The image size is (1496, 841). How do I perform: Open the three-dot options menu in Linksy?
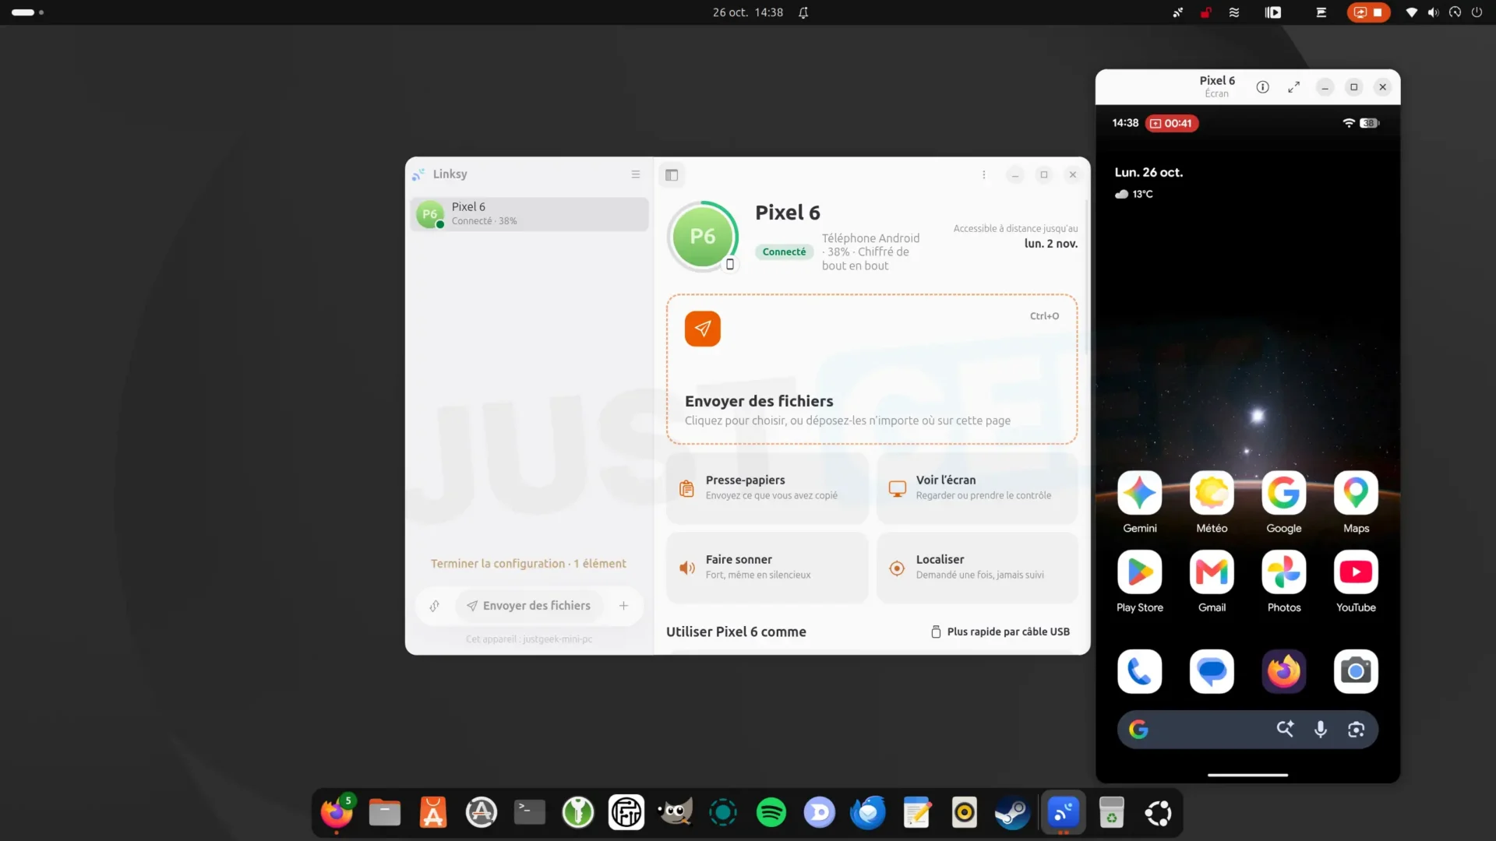(x=984, y=175)
